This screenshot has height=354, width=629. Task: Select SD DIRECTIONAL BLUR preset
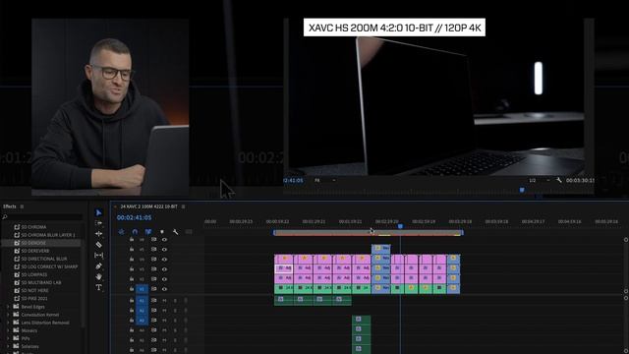pyautogui.click(x=44, y=259)
